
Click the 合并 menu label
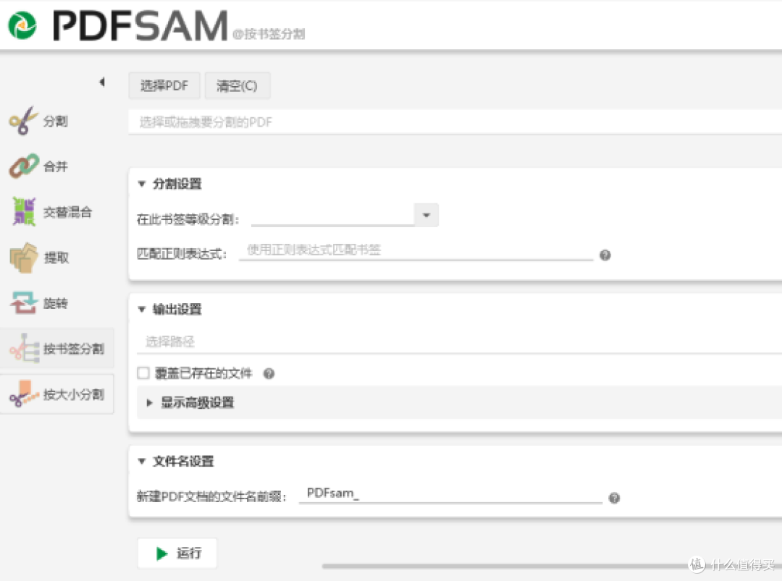click(55, 166)
